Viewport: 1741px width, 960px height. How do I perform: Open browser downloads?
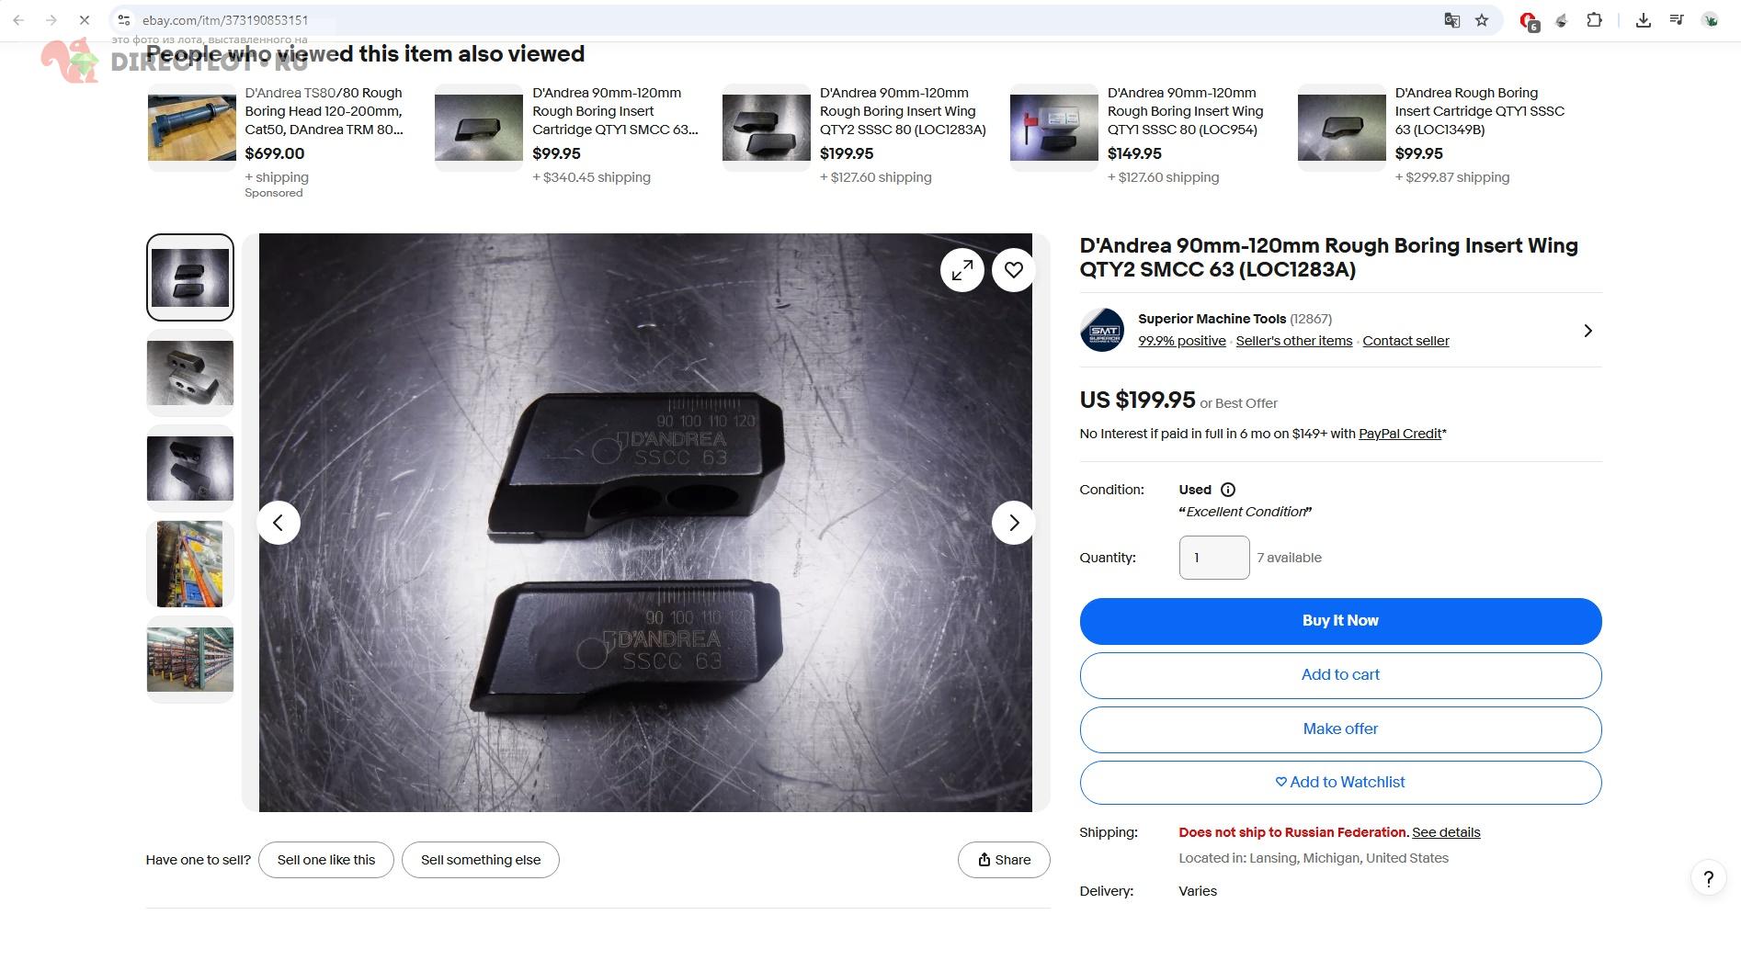tap(1644, 20)
